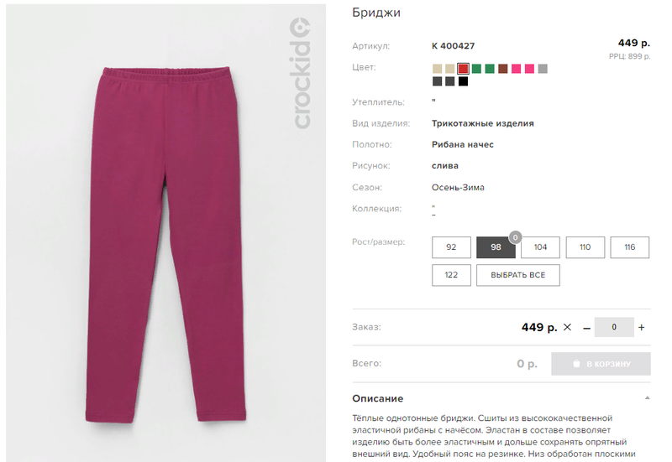Collapse the Описание section arrow
The height and width of the screenshot is (462, 672).
(647, 398)
